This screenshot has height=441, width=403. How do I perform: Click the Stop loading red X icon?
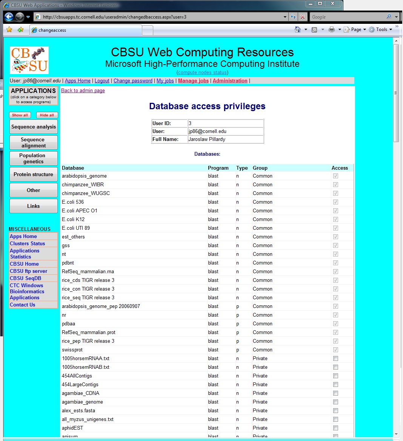[x=302, y=17]
